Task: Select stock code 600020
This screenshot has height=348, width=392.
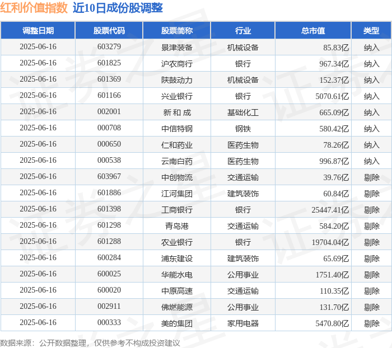Action: click(109, 290)
